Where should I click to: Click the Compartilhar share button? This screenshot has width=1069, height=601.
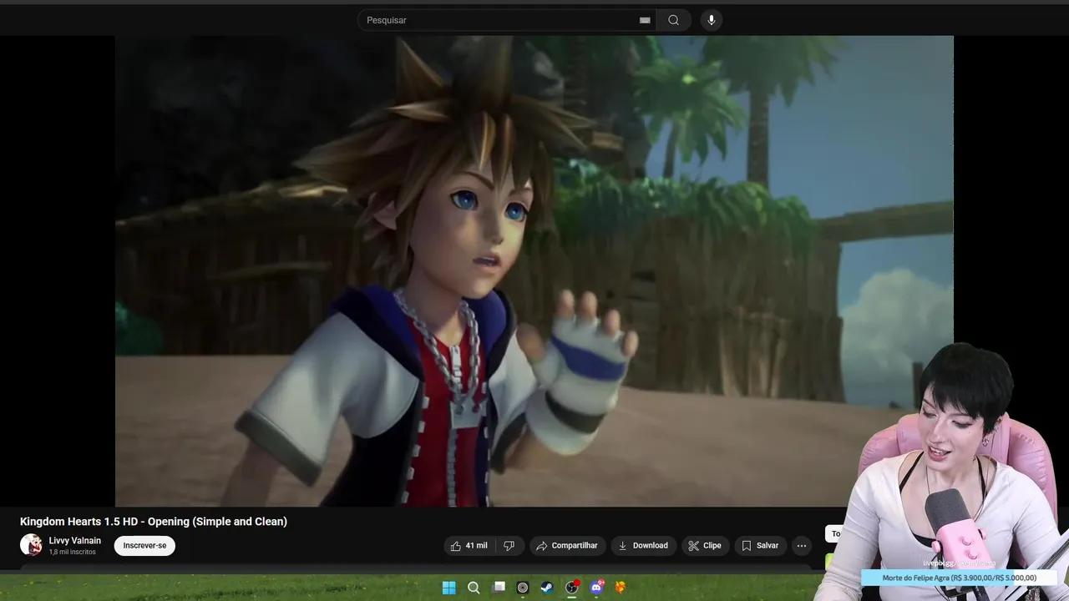coord(567,546)
